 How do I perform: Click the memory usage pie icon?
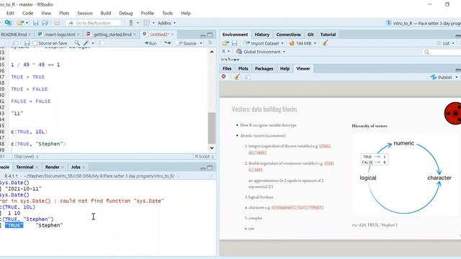(292, 43)
